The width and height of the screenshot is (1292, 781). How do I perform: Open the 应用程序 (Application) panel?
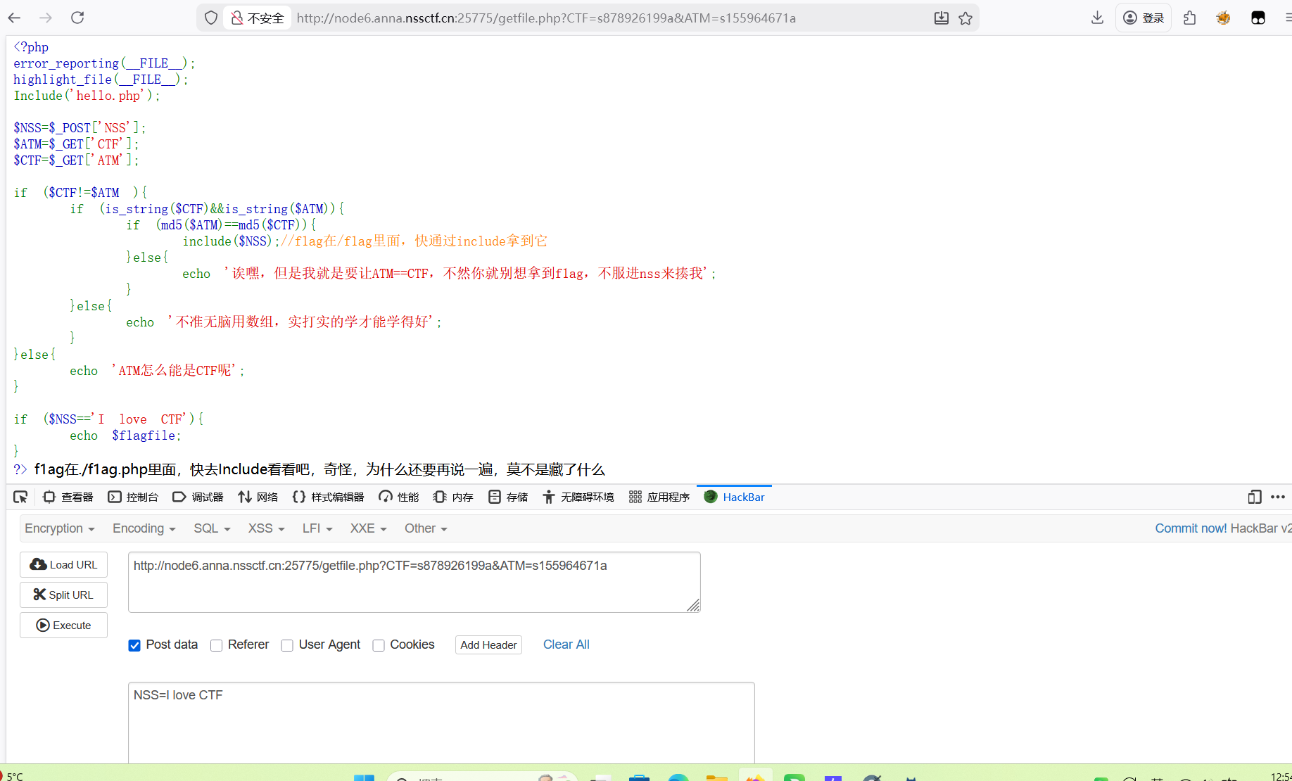pos(659,497)
